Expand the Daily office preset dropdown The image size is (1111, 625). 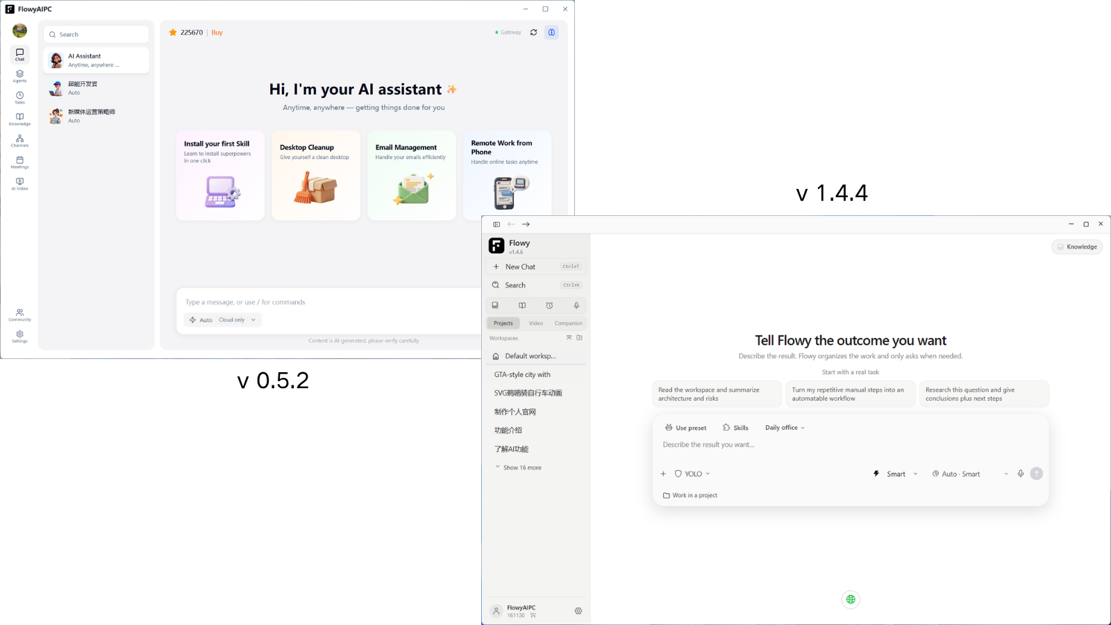[x=785, y=428]
